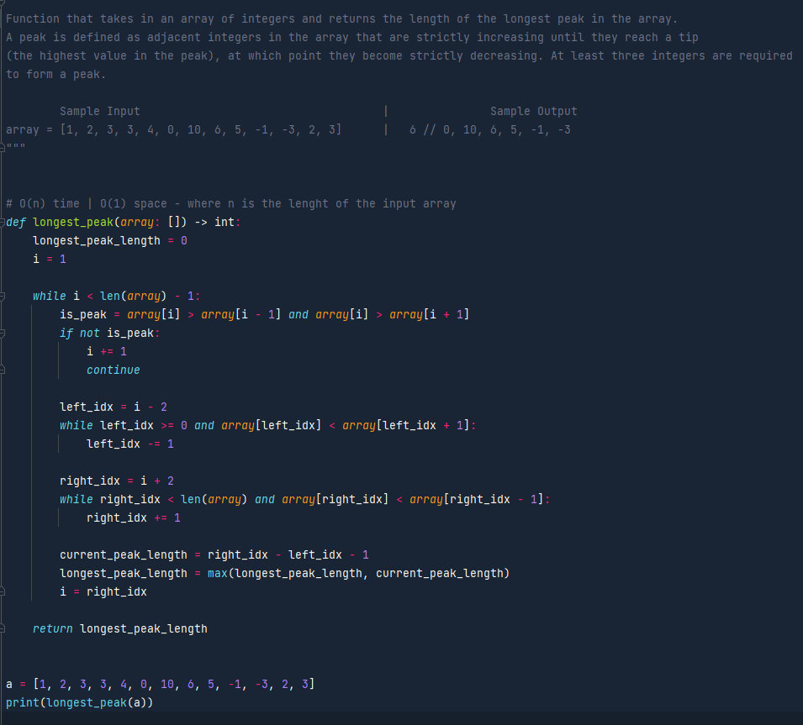Image resolution: width=803 pixels, height=725 pixels.
Task: Click the 'return' keyword
Action: click(x=53, y=628)
